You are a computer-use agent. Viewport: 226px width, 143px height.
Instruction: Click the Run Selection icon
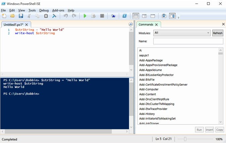coord(94,16)
